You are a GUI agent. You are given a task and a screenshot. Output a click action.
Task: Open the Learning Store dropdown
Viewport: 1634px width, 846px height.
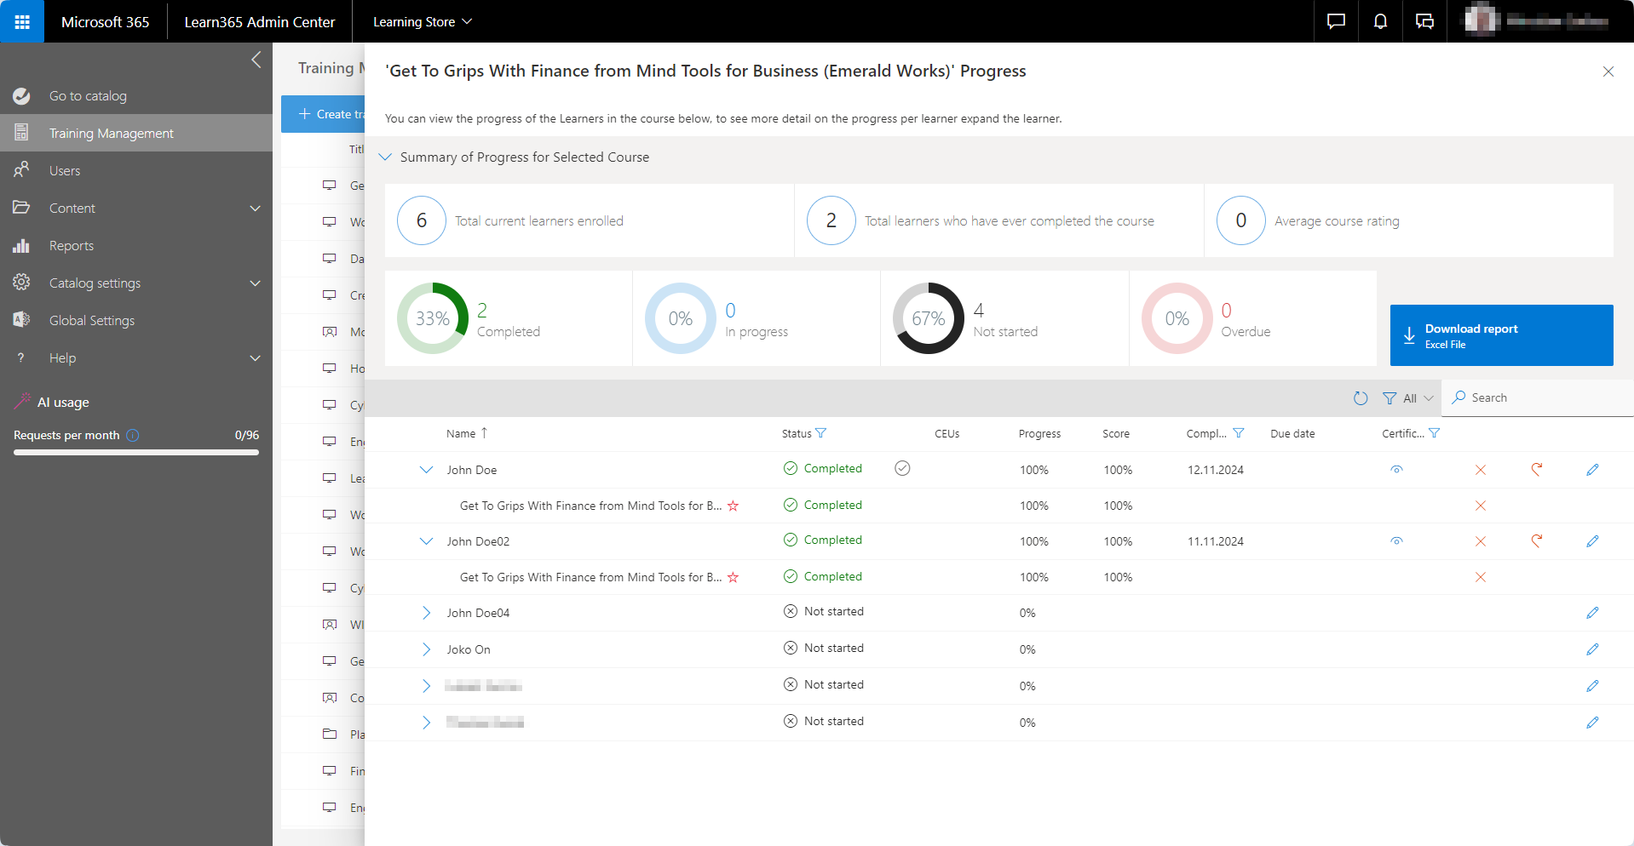tap(423, 21)
